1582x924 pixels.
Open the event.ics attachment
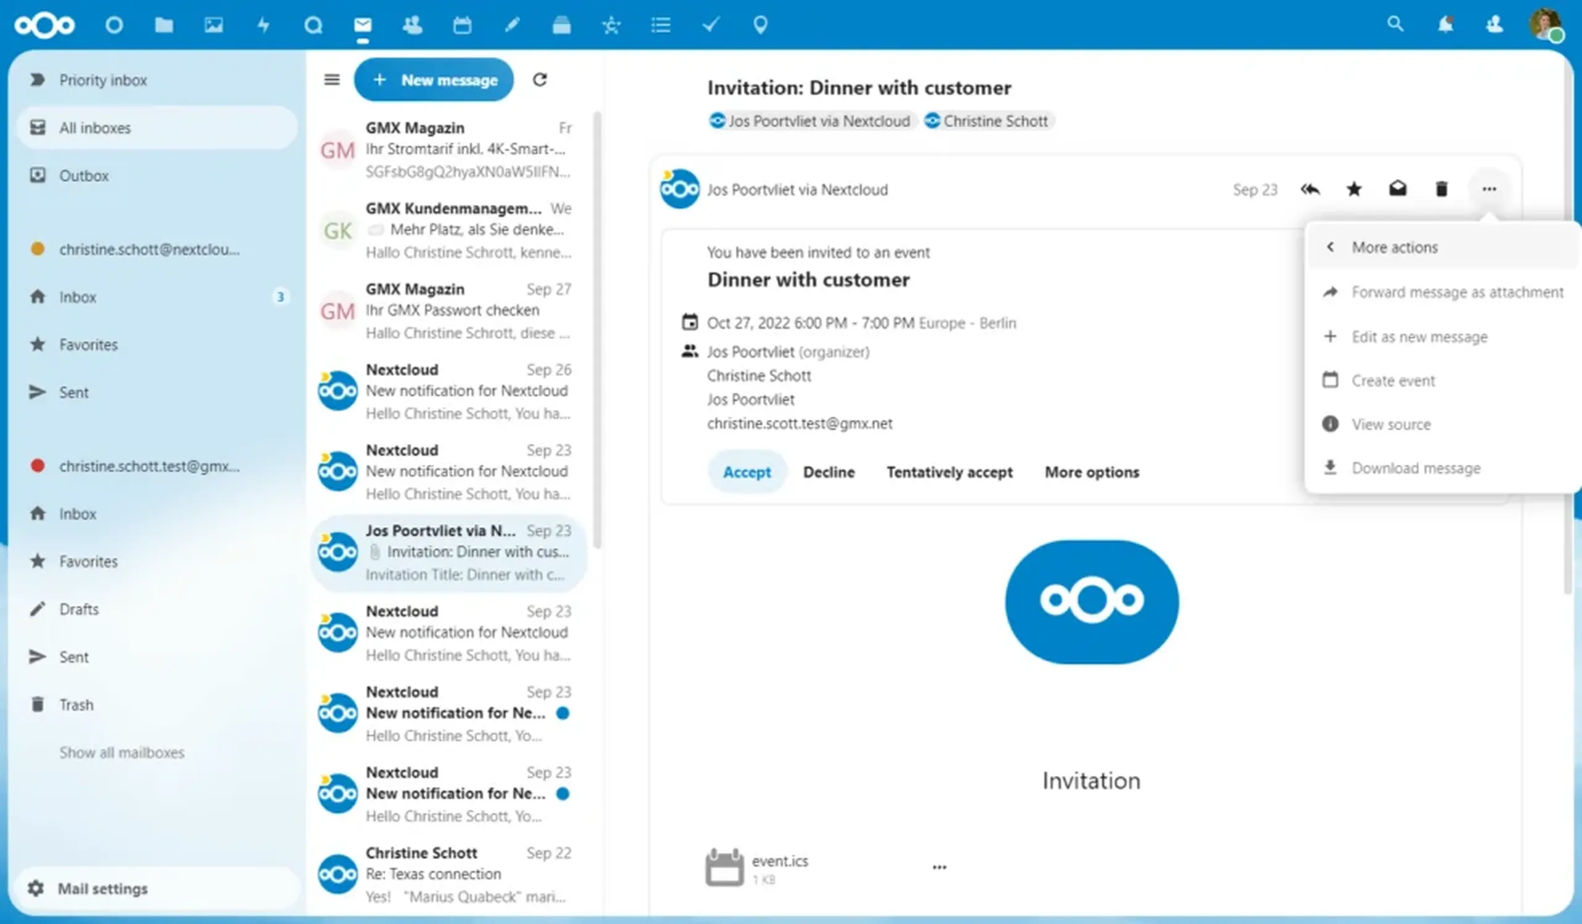780,862
